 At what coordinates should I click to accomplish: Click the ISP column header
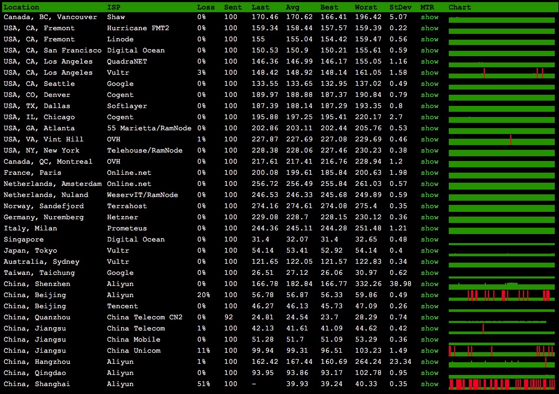[x=114, y=7]
